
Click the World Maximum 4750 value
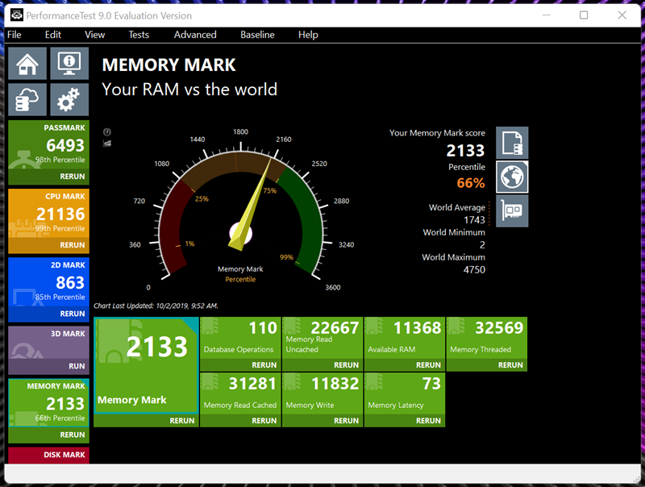[x=474, y=270]
